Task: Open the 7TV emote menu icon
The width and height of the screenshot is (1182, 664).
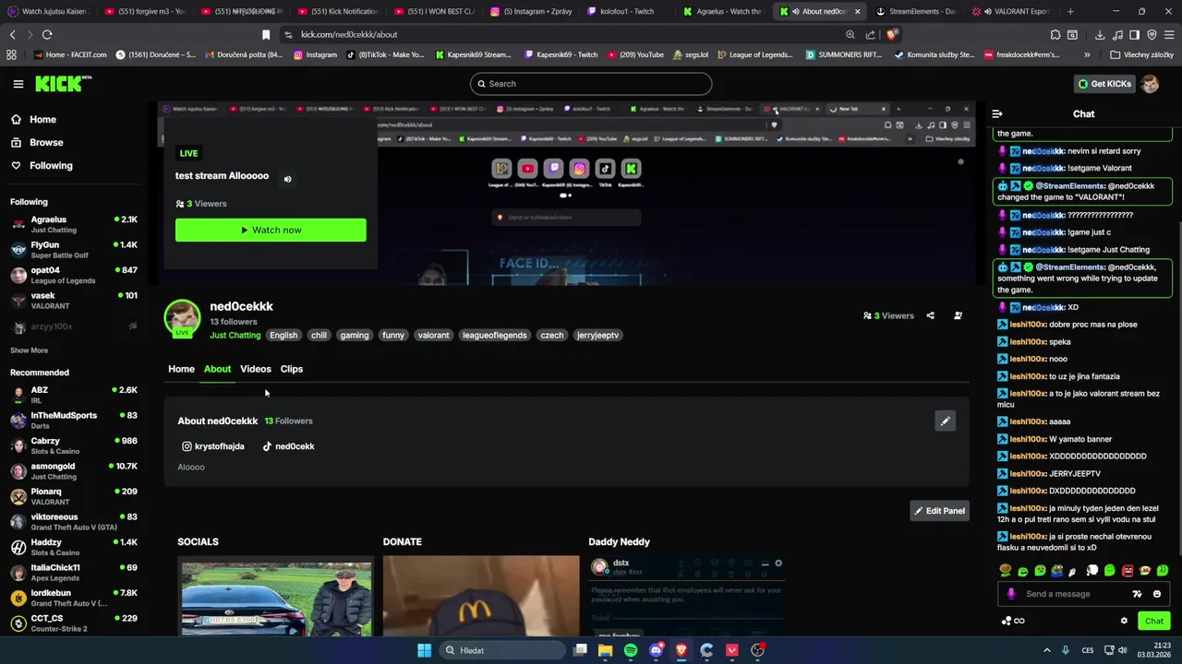Action: (1138, 594)
